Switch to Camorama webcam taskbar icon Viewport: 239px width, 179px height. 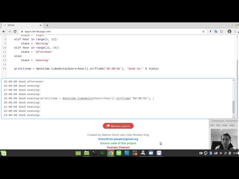tap(143, 153)
